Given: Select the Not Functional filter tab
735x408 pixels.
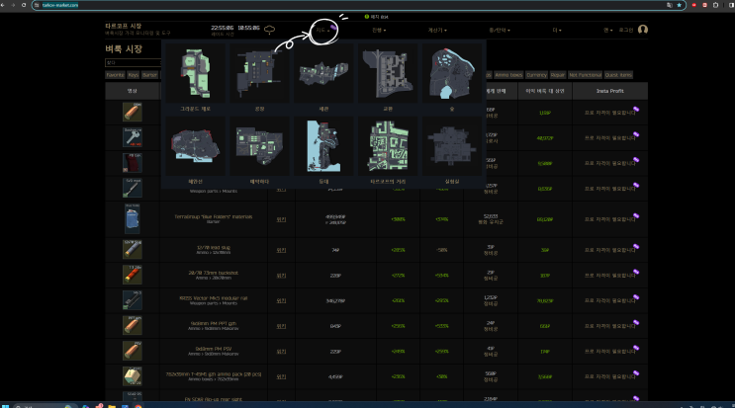Looking at the screenshot, I should point(585,75).
